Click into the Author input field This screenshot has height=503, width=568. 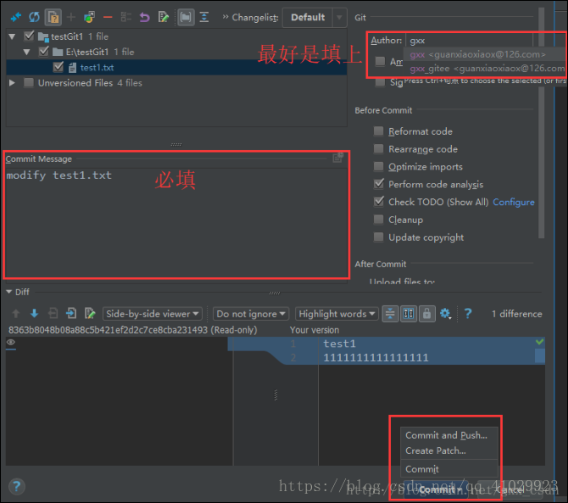[470, 40]
